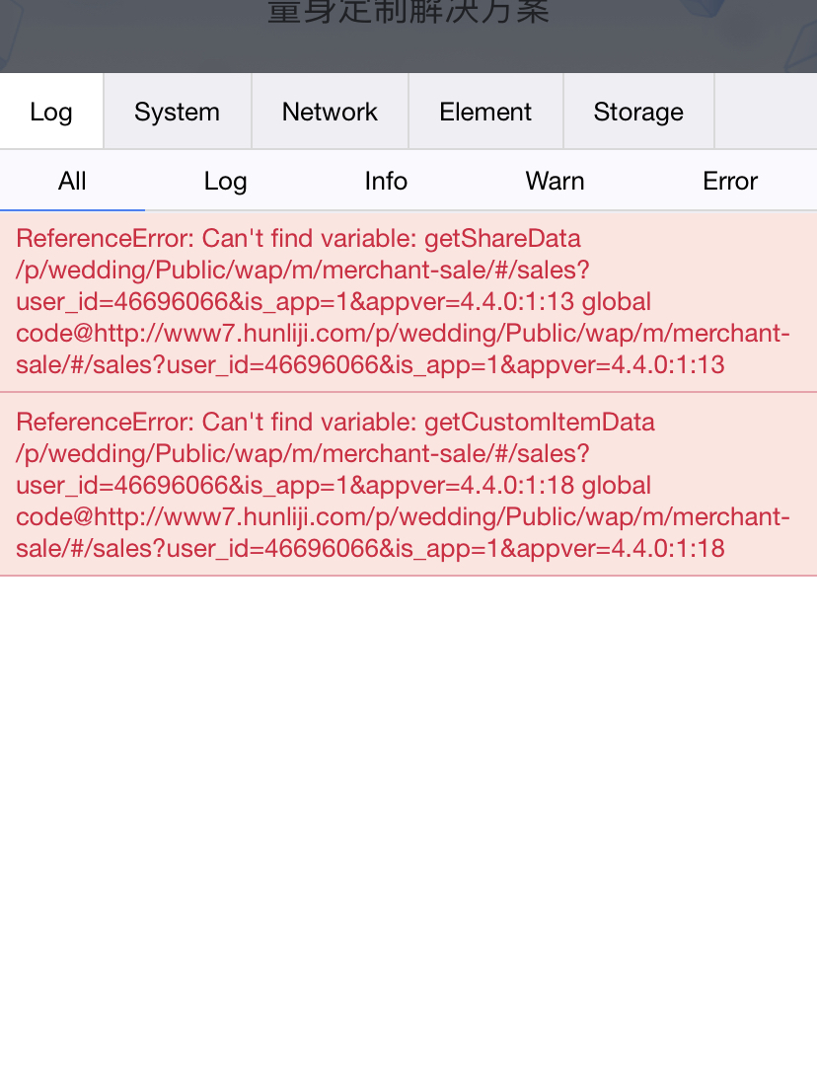The width and height of the screenshot is (817, 1090).
Task: Filter messages by Info level
Action: pos(386,181)
